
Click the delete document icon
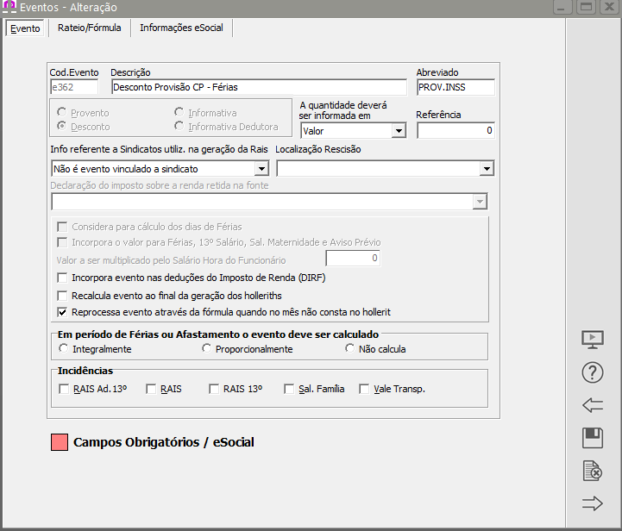(593, 472)
